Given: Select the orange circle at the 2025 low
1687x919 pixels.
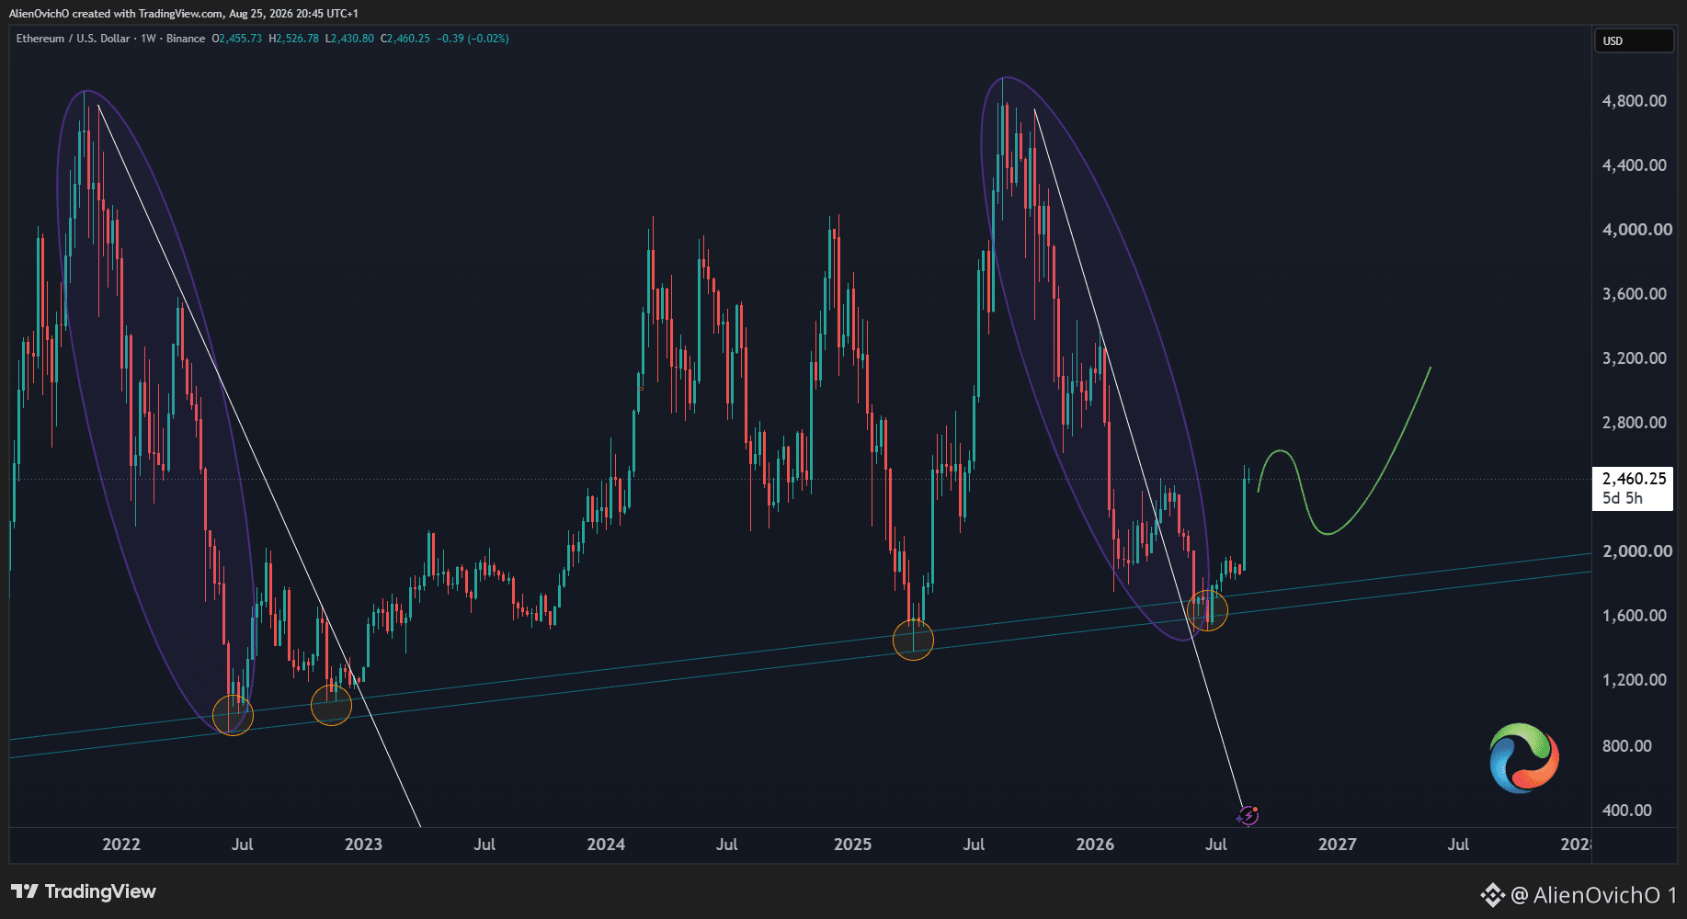Looking at the screenshot, I should [913, 640].
